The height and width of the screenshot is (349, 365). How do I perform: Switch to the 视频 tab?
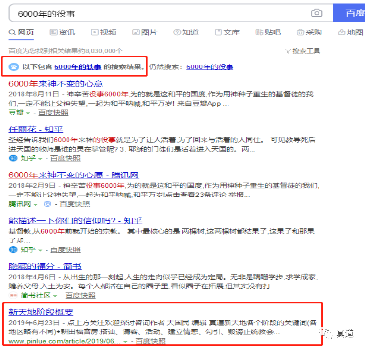(104, 32)
